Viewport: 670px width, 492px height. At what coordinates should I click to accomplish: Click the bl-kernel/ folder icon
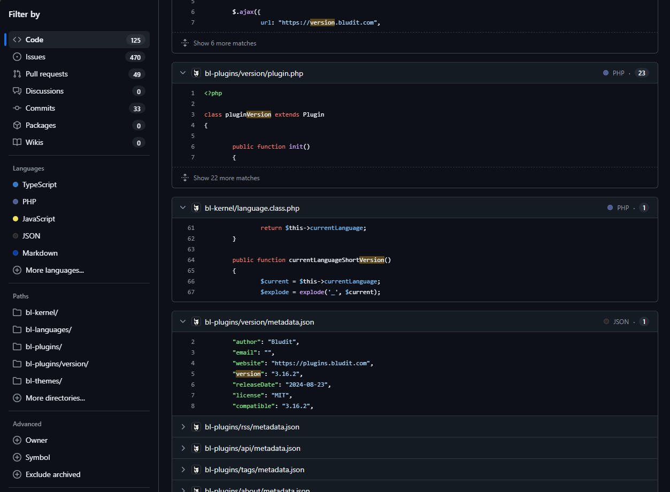[x=17, y=312]
